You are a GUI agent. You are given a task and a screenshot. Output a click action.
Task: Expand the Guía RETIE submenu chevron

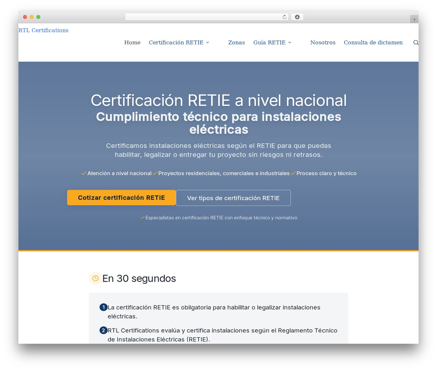click(290, 43)
